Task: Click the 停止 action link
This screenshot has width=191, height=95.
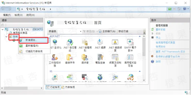Action: 158,38
